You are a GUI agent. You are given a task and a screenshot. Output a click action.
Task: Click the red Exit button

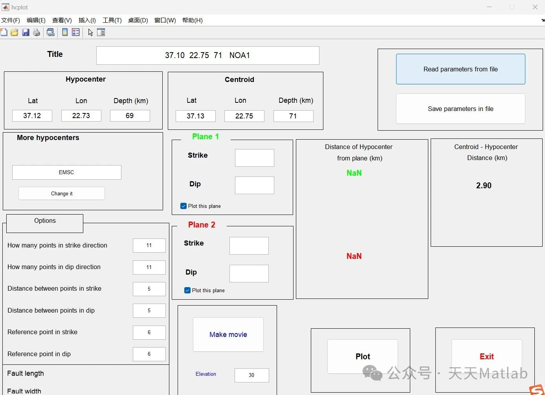(487, 356)
